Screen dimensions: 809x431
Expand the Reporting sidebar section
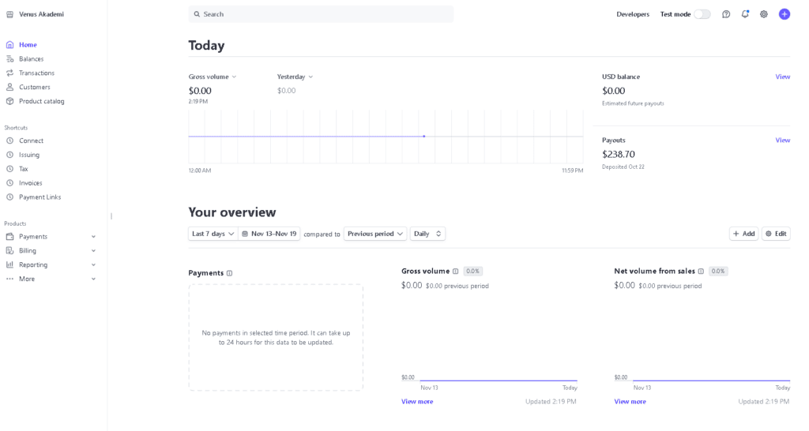coord(51,265)
